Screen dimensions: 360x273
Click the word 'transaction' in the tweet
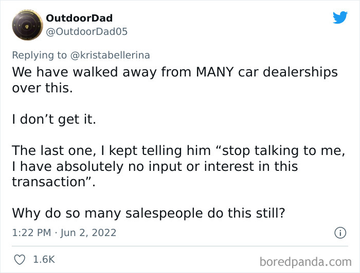[x=49, y=182]
